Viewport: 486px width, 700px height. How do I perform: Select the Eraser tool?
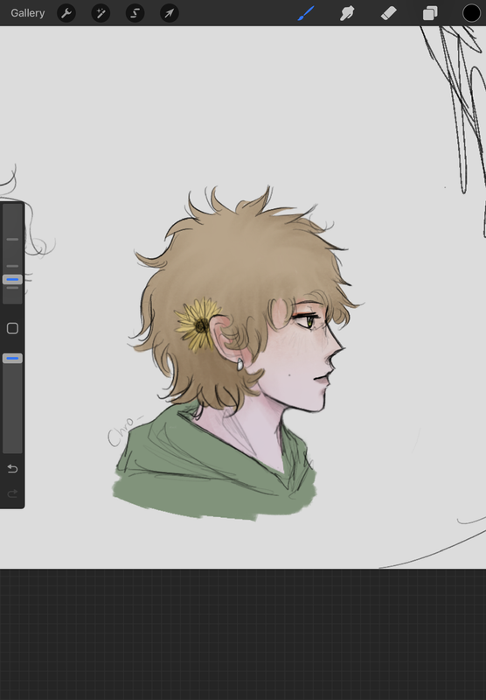389,13
